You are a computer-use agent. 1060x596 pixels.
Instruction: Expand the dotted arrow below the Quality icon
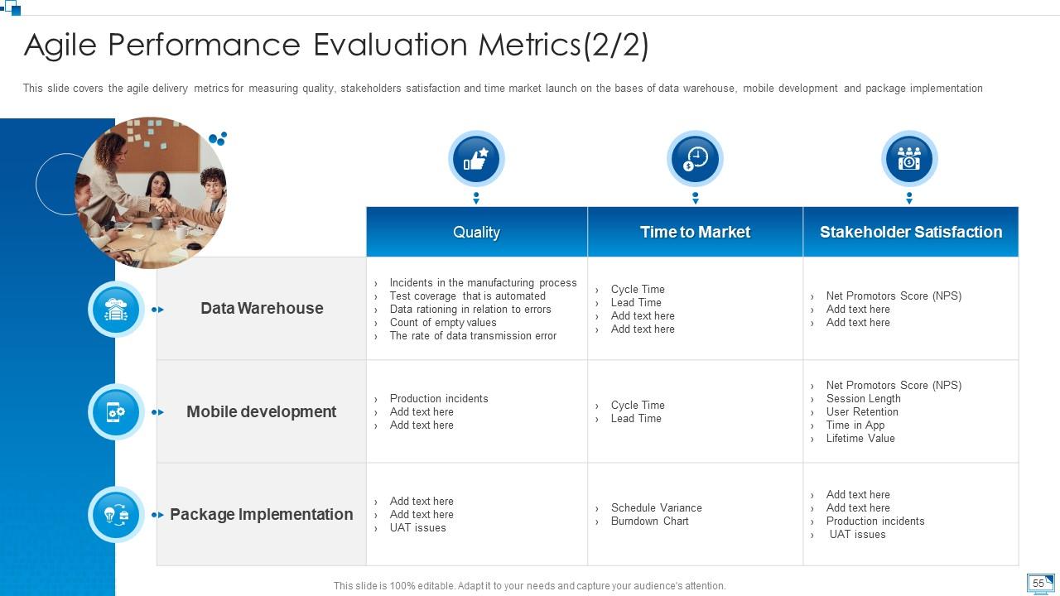476,196
